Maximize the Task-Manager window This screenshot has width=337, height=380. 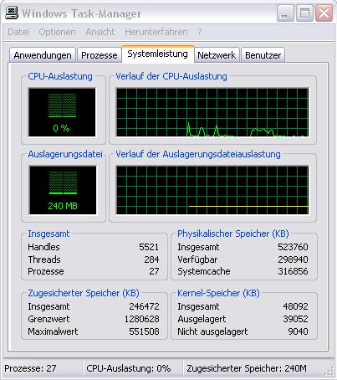pyautogui.click(x=304, y=13)
